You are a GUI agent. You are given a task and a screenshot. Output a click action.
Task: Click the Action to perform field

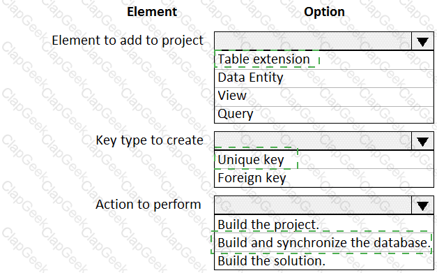point(313,205)
